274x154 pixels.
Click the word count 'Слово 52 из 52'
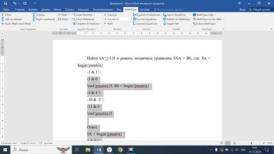pyautogui.click(x=28, y=143)
